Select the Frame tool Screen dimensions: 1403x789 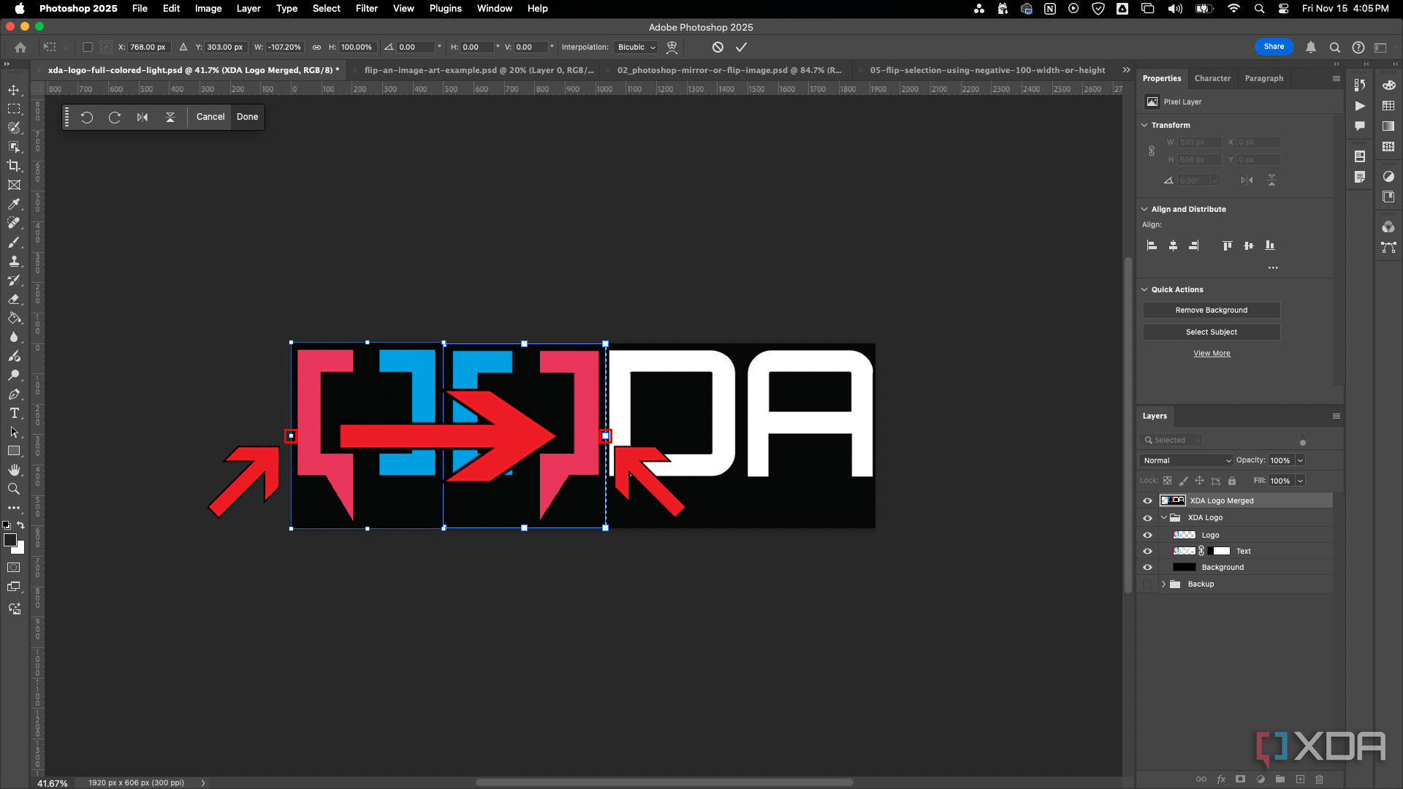point(14,185)
